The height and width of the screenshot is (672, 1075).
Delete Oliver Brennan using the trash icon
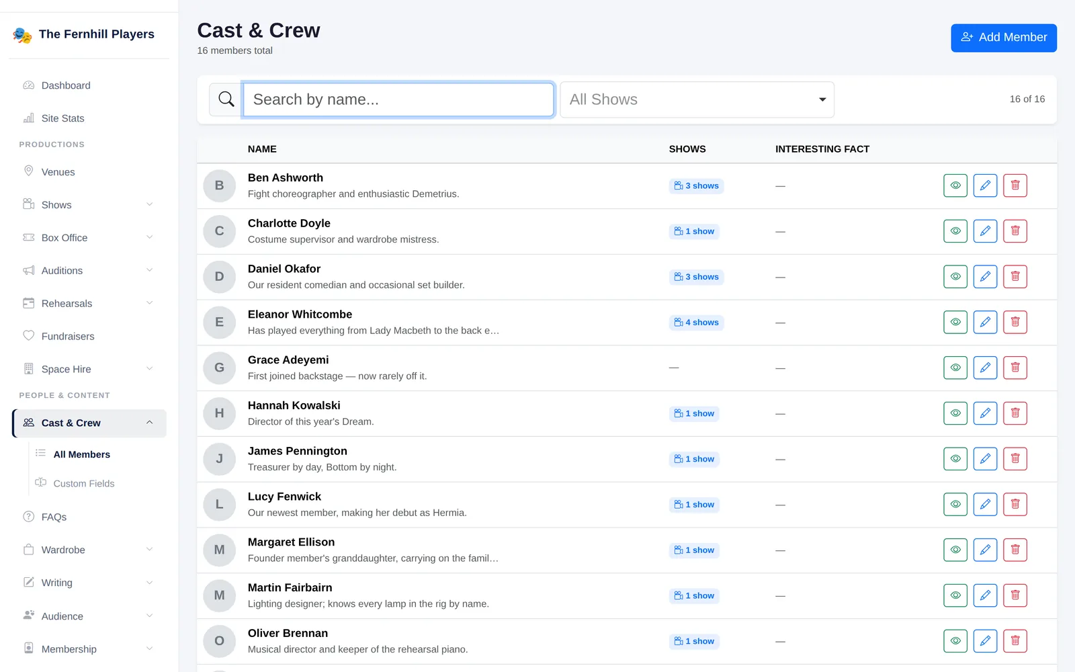[x=1015, y=641]
